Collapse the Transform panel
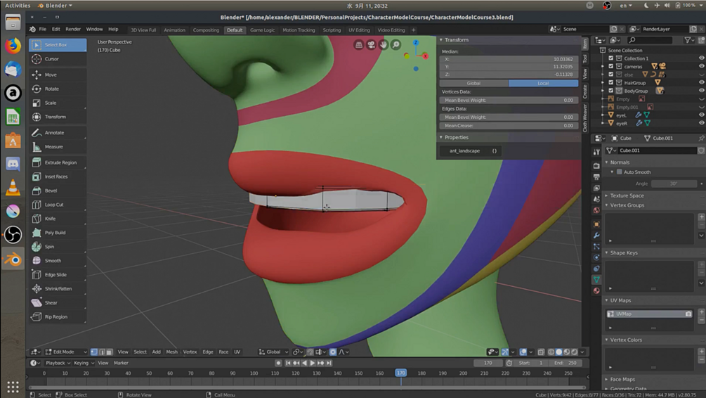 click(x=440, y=39)
